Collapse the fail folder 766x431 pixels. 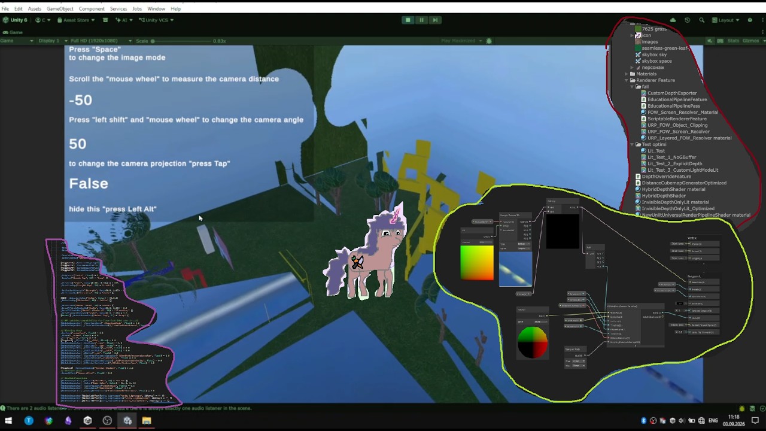point(631,87)
